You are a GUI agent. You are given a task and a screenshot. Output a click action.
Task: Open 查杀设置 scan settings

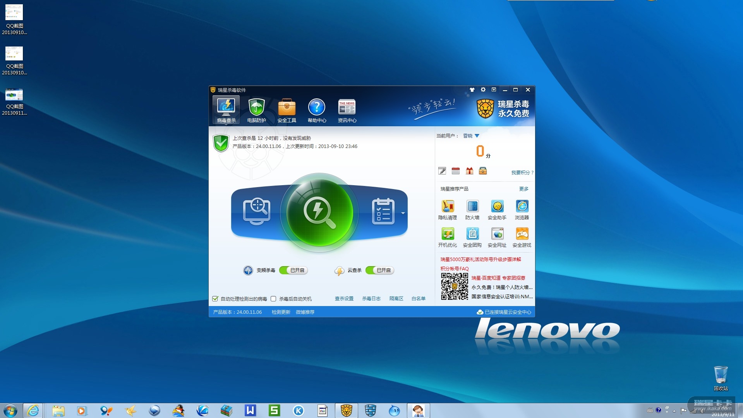(344, 299)
